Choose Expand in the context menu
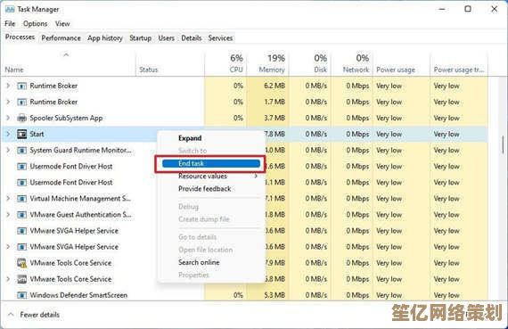This screenshot has width=508, height=329. (190, 138)
